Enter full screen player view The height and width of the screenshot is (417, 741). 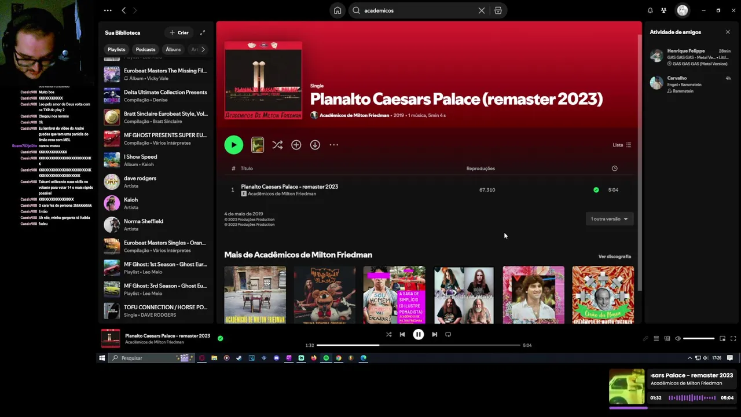click(733, 338)
